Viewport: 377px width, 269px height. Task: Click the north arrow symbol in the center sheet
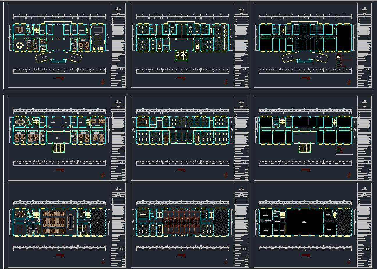pos(226,175)
